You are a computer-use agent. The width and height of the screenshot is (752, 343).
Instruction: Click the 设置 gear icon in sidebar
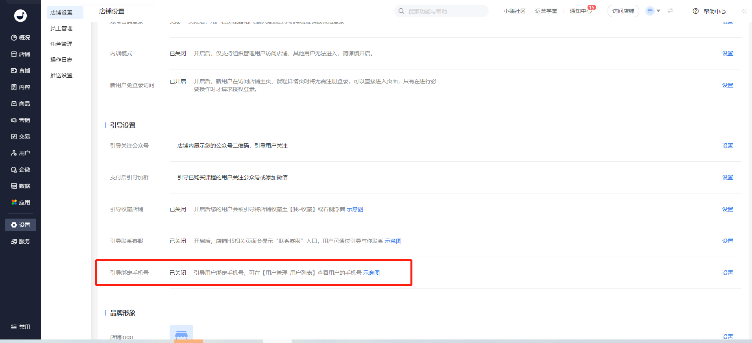point(14,225)
